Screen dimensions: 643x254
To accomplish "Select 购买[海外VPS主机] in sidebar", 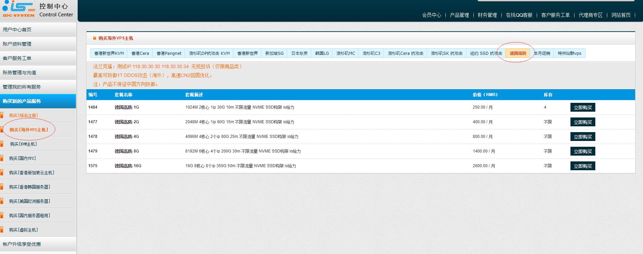I will (x=29, y=130).
